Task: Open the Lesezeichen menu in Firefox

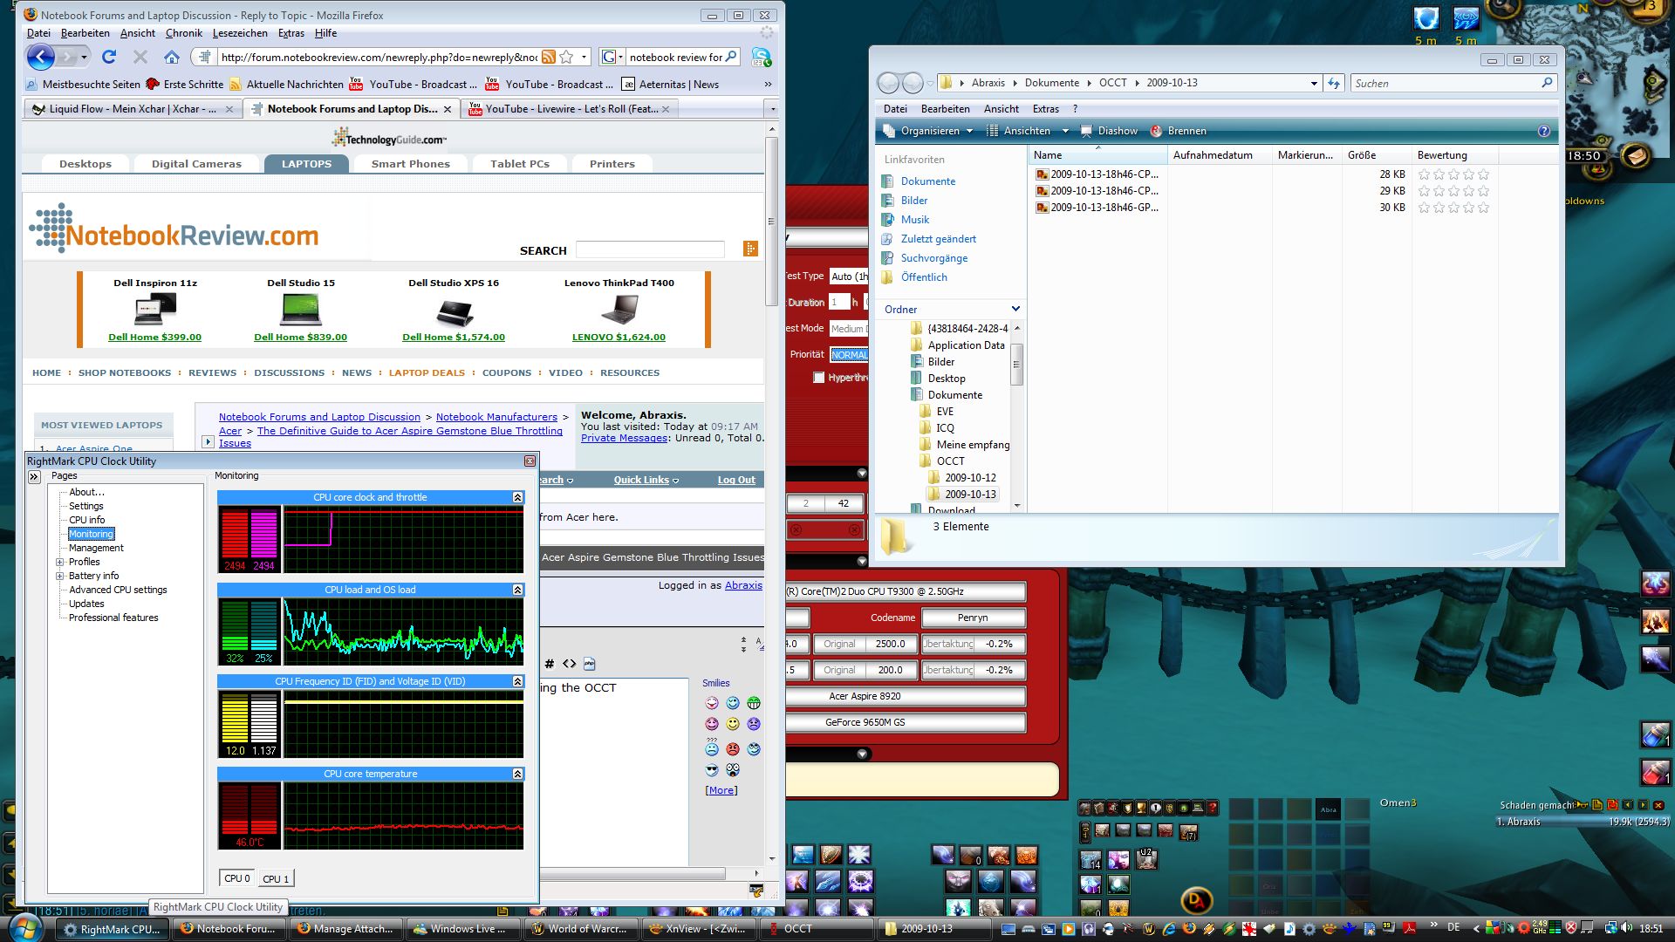Action: click(x=240, y=33)
